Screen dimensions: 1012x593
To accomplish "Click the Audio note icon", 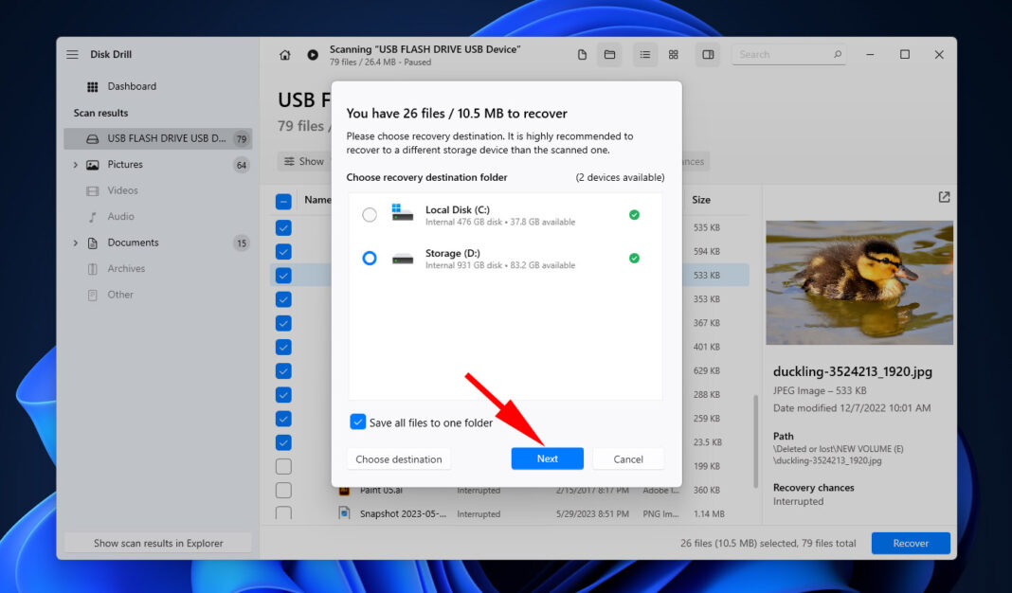I will click(x=92, y=217).
